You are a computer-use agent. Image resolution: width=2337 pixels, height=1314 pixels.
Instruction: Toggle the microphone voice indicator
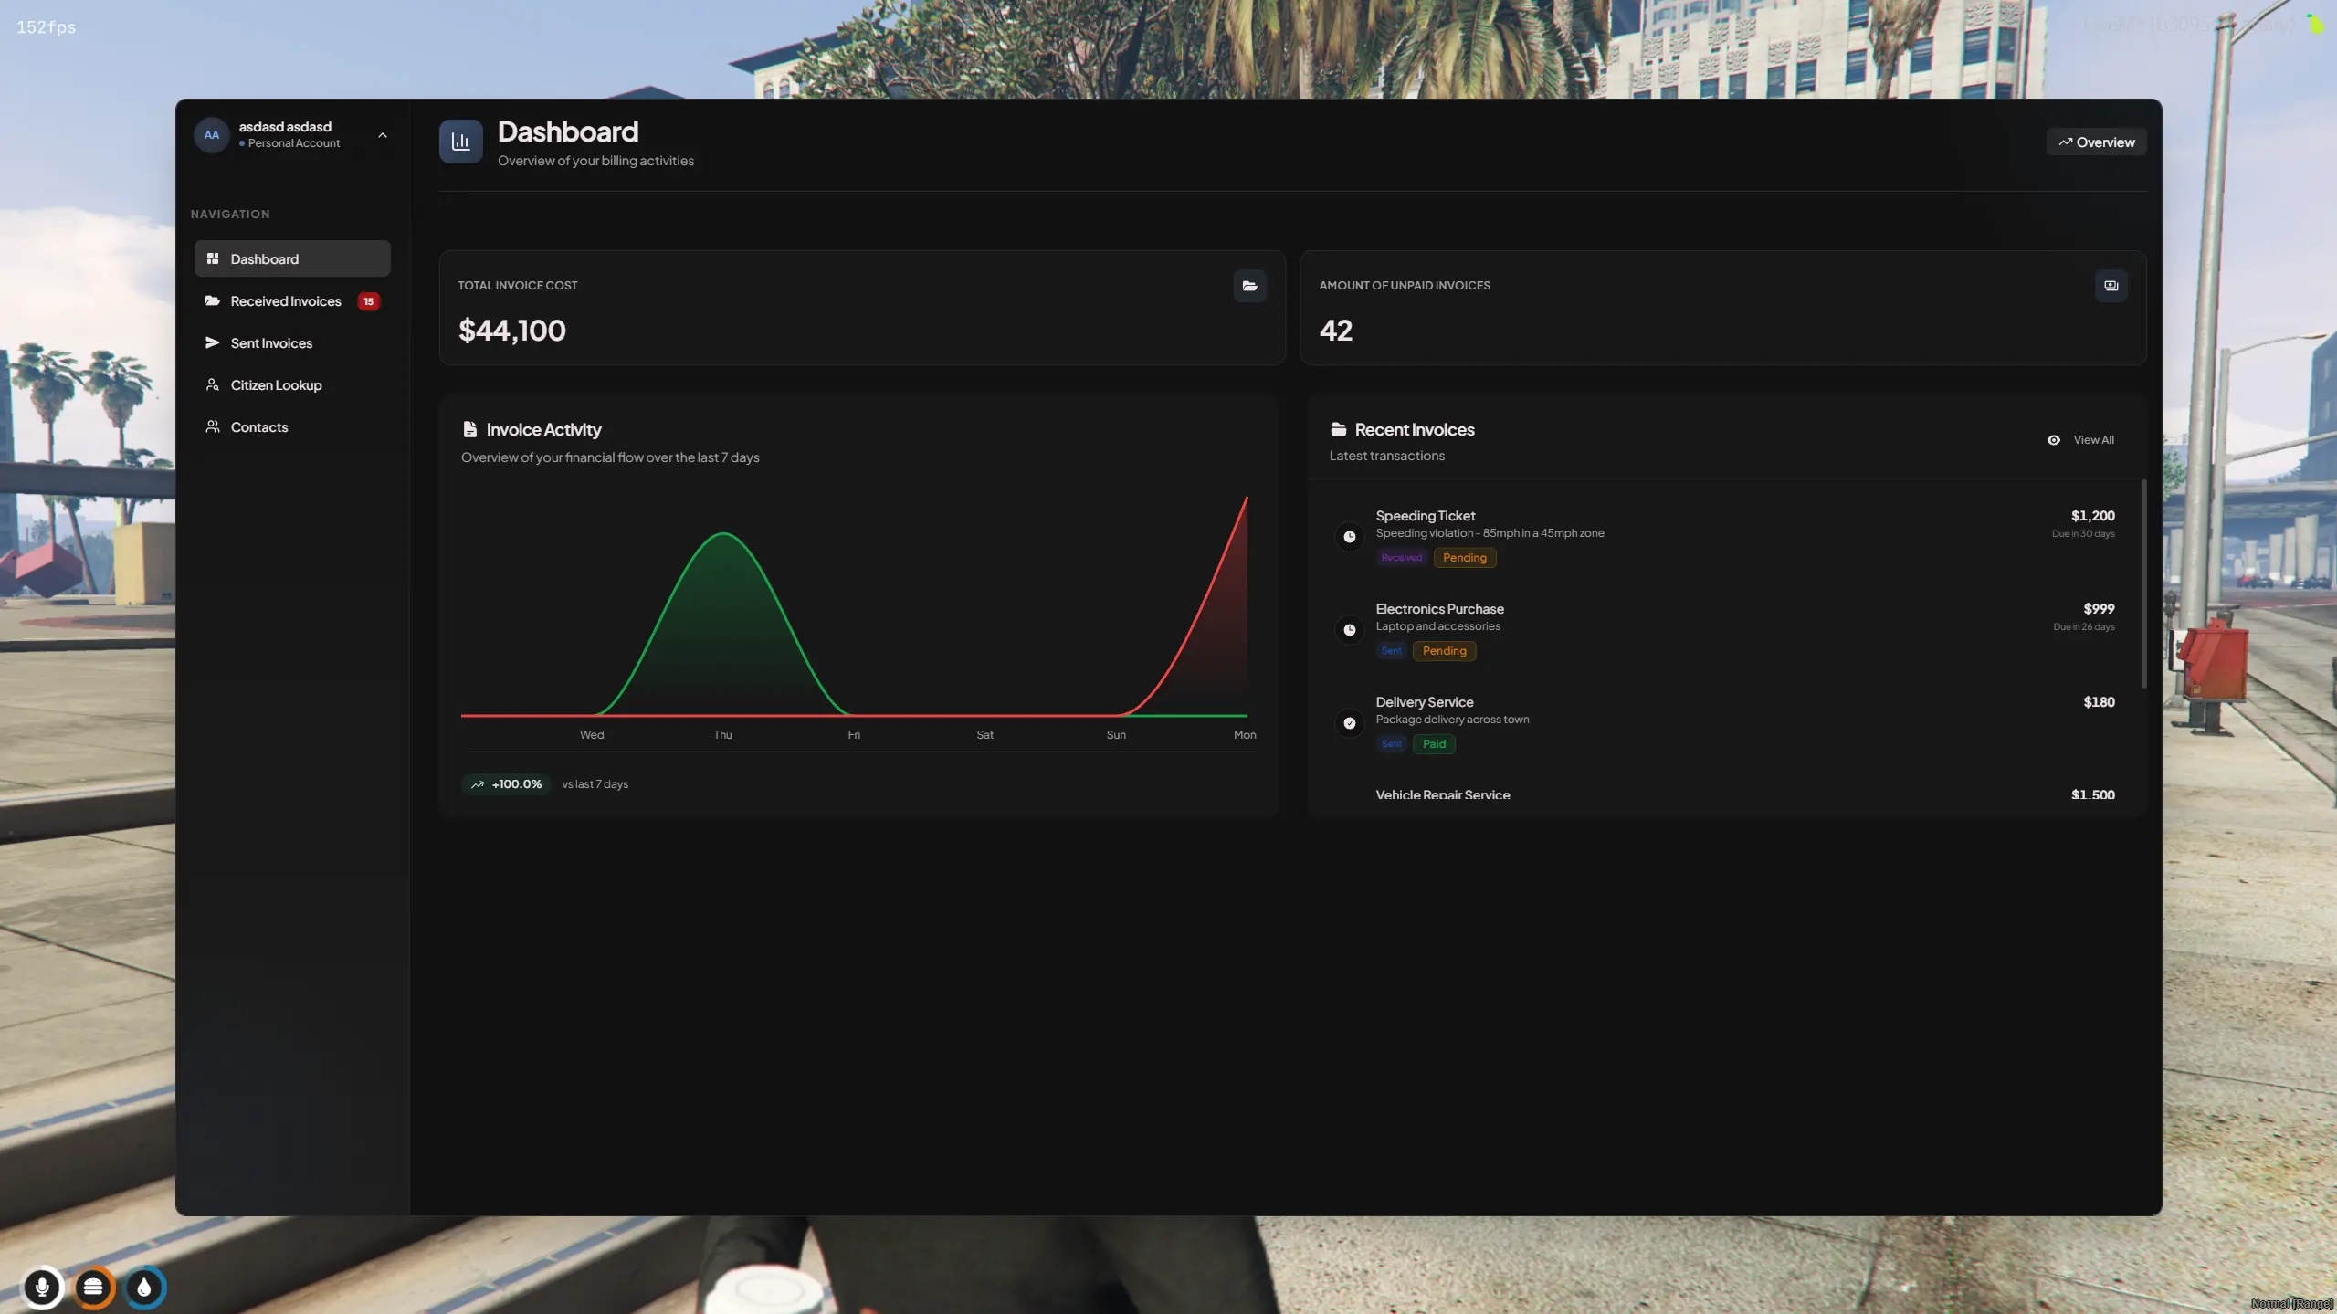click(44, 1288)
